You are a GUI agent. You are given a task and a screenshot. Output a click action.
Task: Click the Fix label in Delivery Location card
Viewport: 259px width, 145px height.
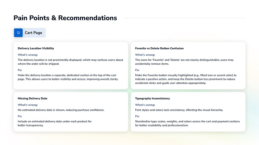[x=20, y=70]
